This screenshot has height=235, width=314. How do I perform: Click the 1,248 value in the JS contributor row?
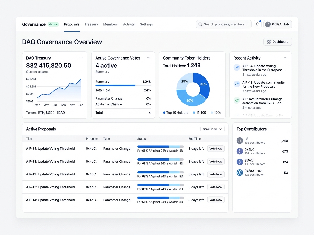coord(284,141)
